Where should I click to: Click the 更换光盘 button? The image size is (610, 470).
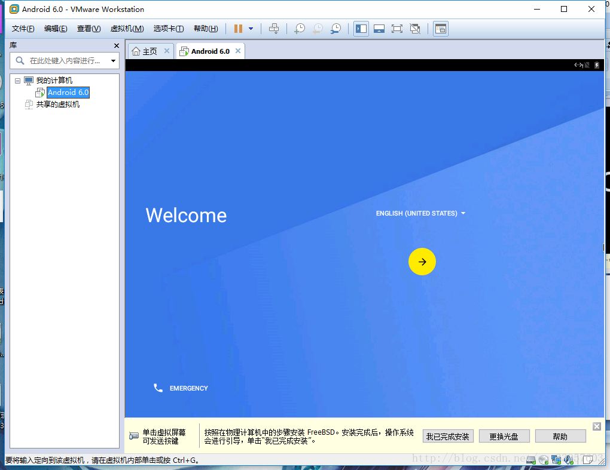point(504,437)
